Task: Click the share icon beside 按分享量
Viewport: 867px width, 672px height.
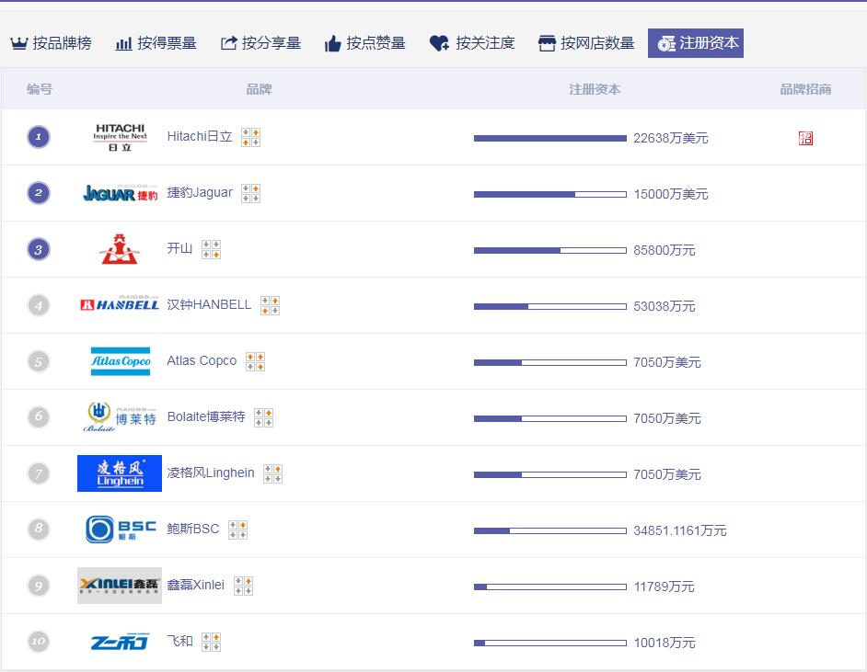Action: pos(228,43)
